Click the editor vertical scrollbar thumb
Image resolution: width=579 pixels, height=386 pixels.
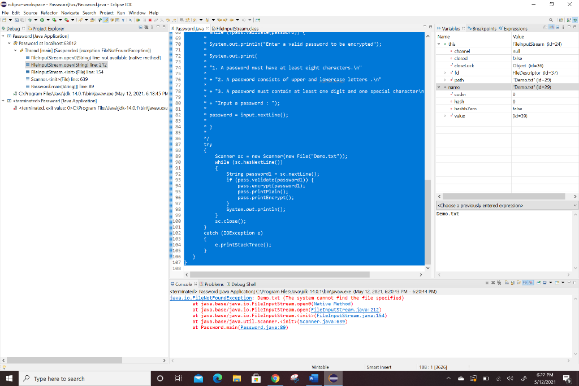click(427, 222)
